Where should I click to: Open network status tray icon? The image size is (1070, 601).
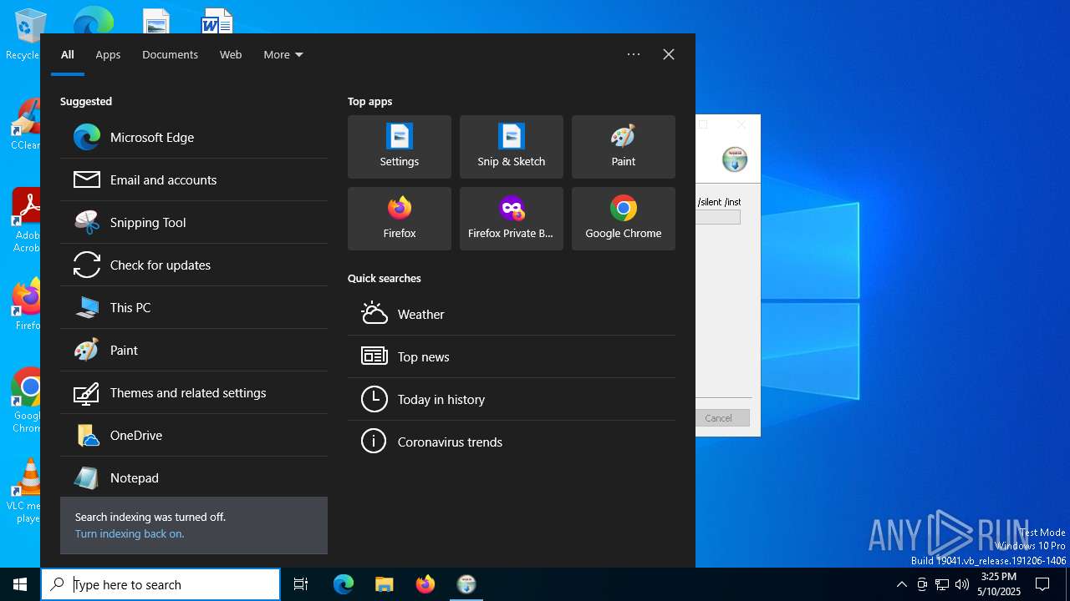pyautogui.click(x=942, y=584)
